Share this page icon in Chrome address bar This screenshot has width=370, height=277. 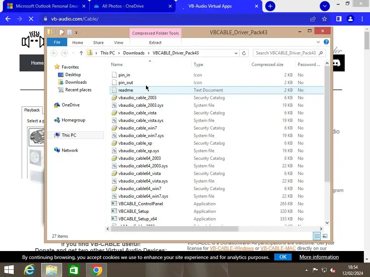point(313,19)
